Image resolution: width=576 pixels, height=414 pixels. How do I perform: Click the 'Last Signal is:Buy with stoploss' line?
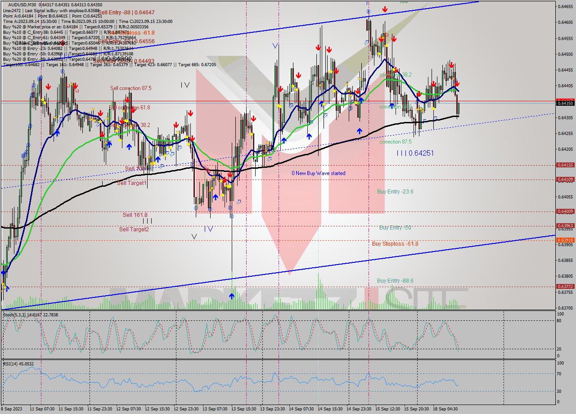click(x=51, y=10)
